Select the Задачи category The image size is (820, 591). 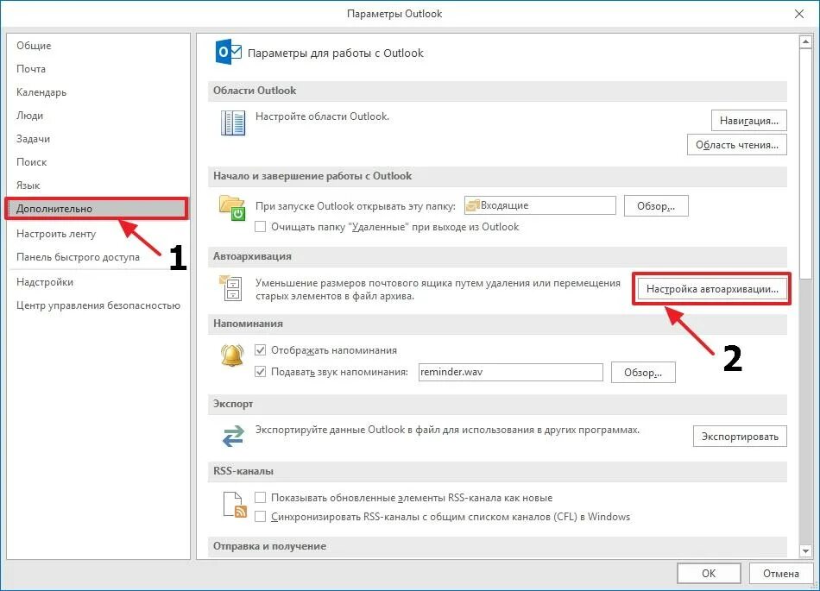(33, 139)
